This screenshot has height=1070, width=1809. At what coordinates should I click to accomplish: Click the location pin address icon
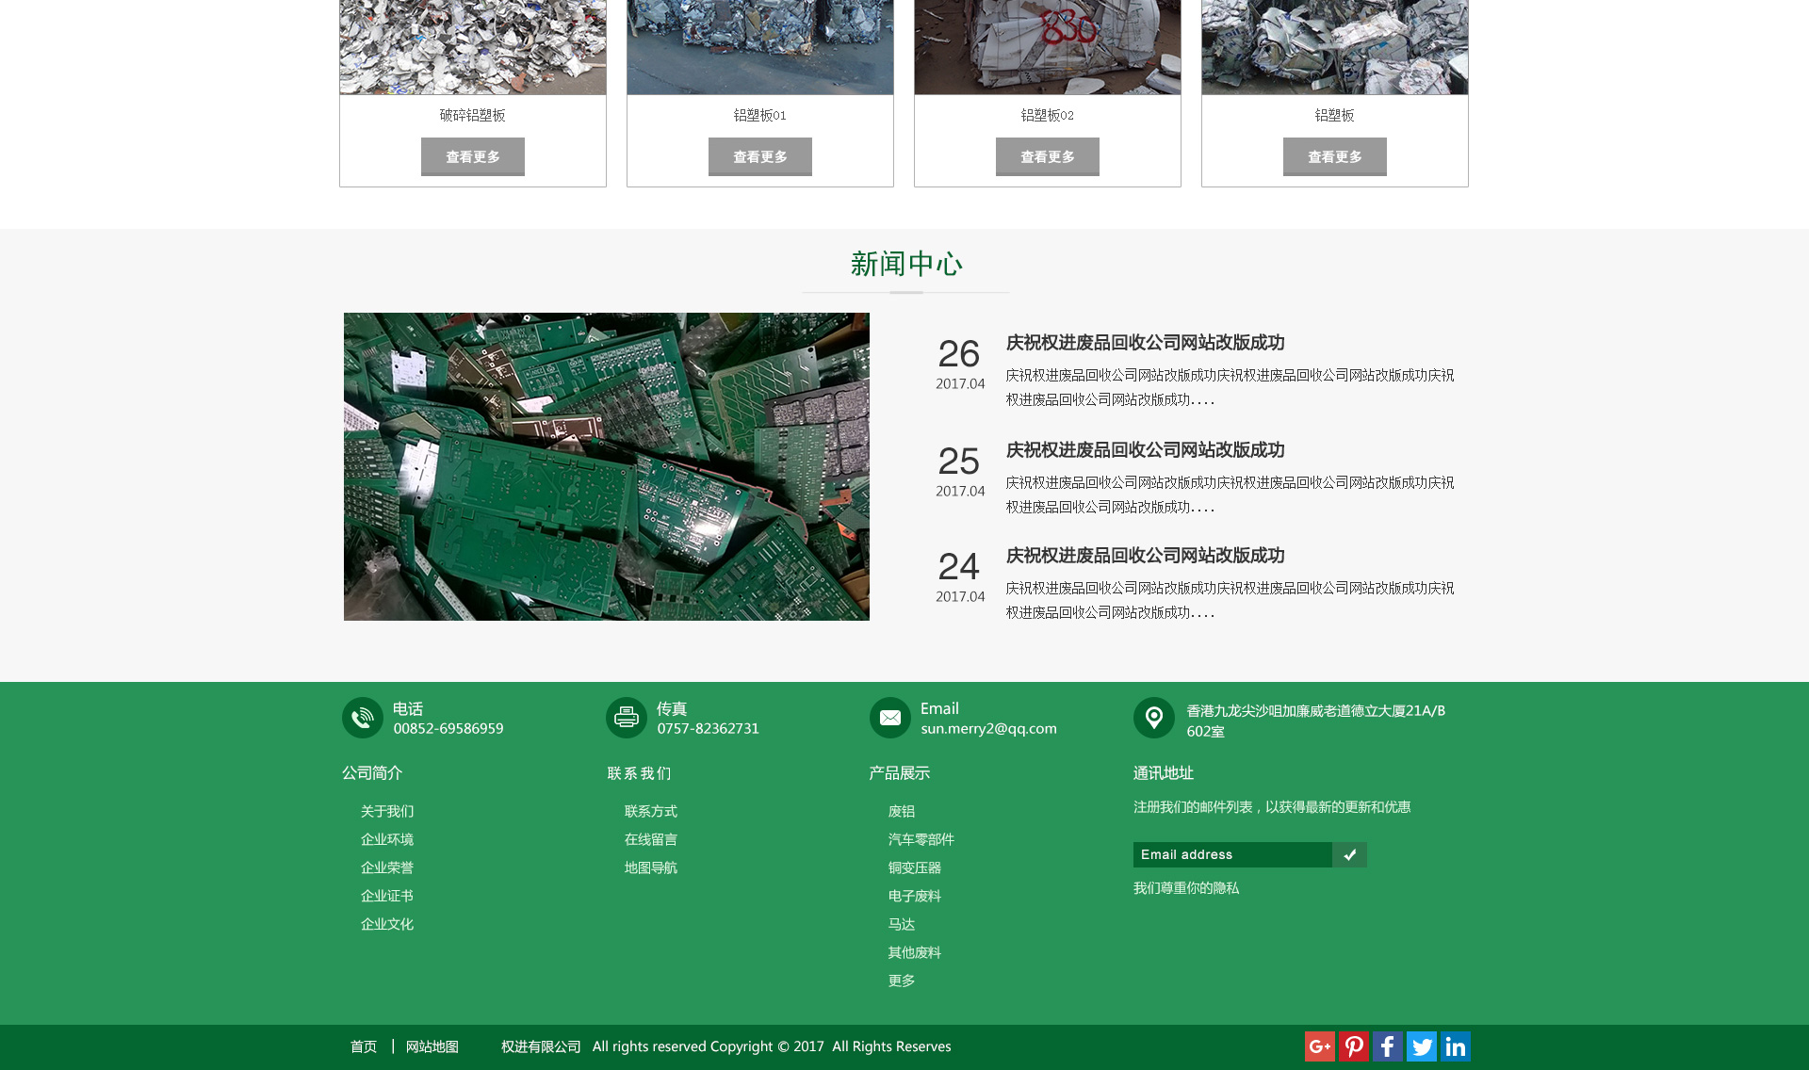coord(1154,718)
